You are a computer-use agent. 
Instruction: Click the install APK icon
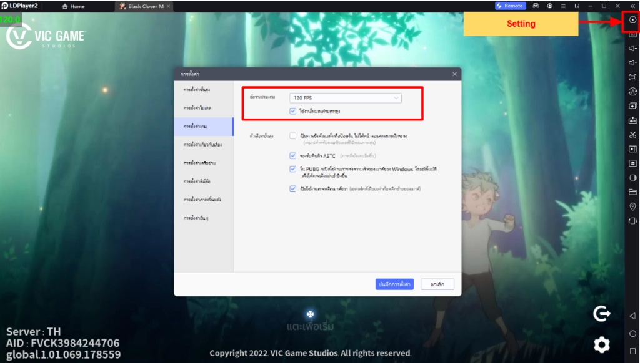pos(632,120)
